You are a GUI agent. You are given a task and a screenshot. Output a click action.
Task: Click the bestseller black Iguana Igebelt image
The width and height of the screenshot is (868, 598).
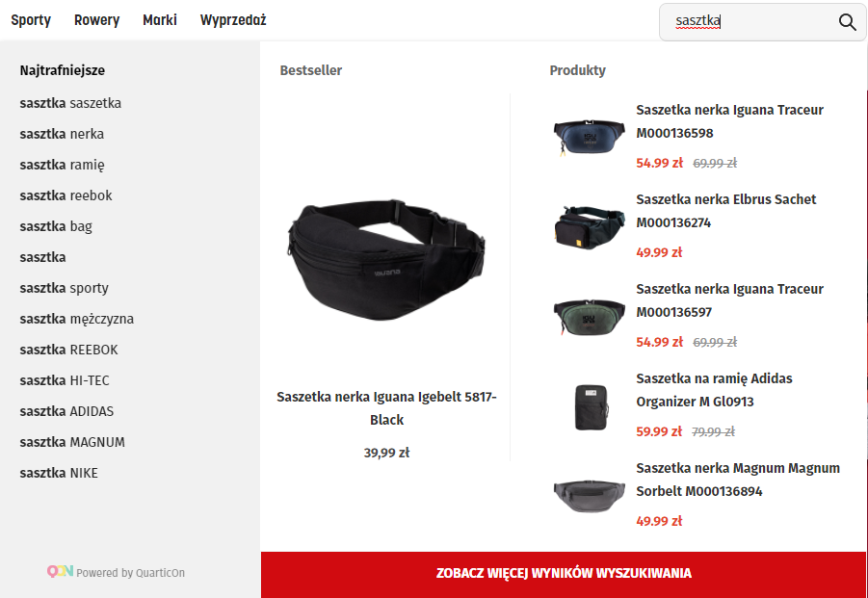pos(386,259)
